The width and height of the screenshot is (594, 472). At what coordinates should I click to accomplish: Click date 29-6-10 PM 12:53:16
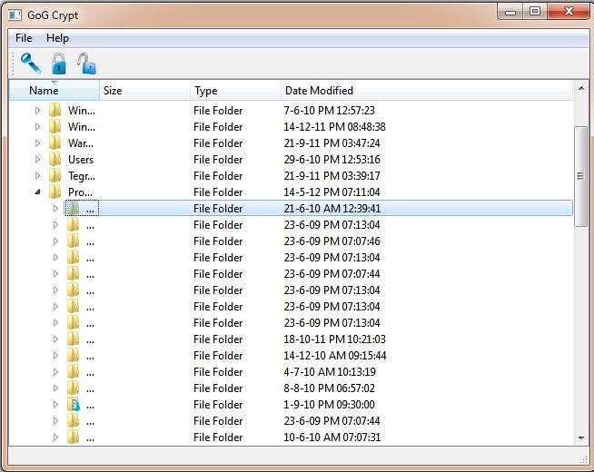[332, 160]
